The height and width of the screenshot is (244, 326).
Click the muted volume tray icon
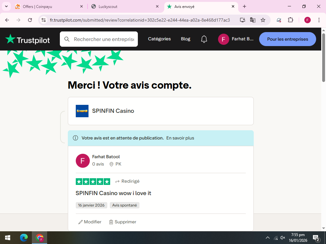pyautogui.click(x=283, y=238)
